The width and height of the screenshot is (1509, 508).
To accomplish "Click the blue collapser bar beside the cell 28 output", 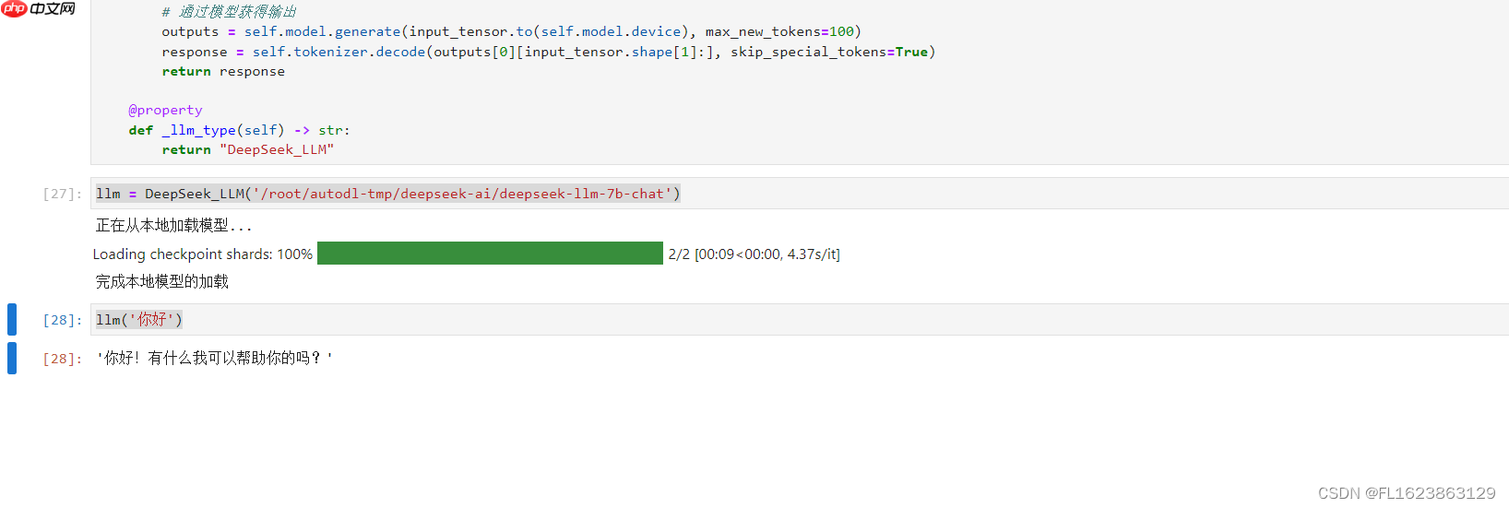I will pyautogui.click(x=12, y=358).
